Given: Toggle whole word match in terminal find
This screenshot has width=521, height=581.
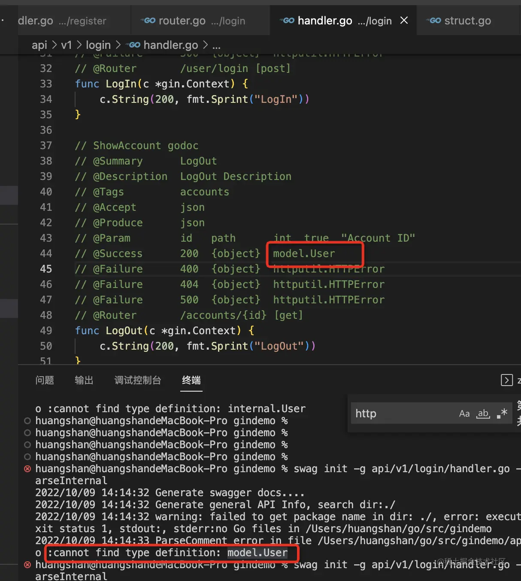Looking at the screenshot, I should click(483, 413).
